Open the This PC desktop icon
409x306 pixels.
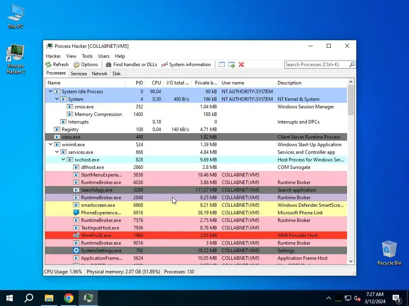[x=16, y=16]
